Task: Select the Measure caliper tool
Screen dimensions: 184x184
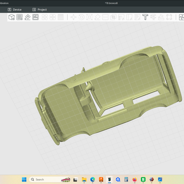Action: (x=153, y=17)
